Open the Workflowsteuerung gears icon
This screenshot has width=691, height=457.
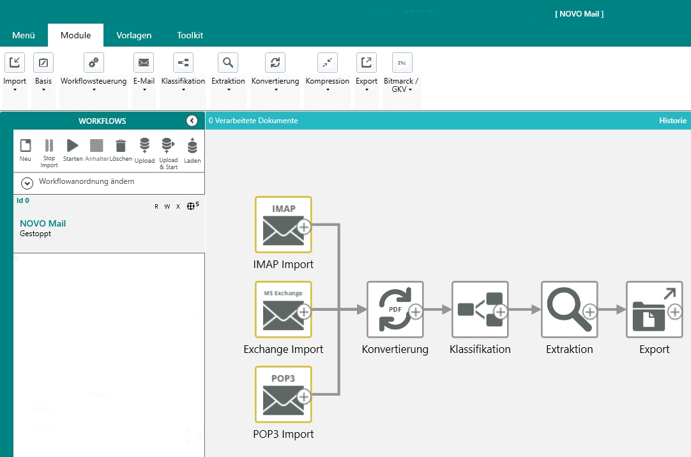tap(93, 63)
